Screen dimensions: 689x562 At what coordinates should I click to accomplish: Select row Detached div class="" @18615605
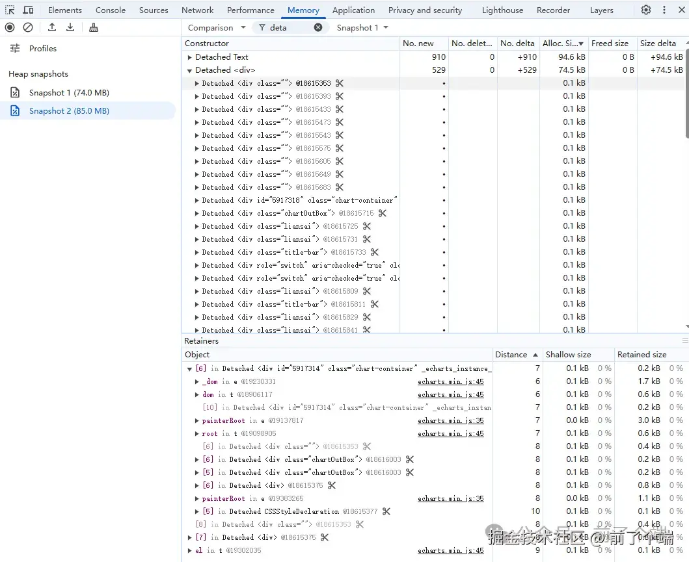[433, 161]
